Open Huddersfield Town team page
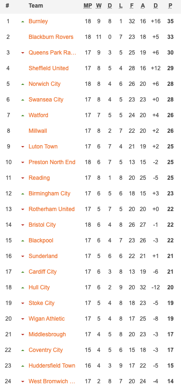The width and height of the screenshot is (181, 388). click(52, 366)
